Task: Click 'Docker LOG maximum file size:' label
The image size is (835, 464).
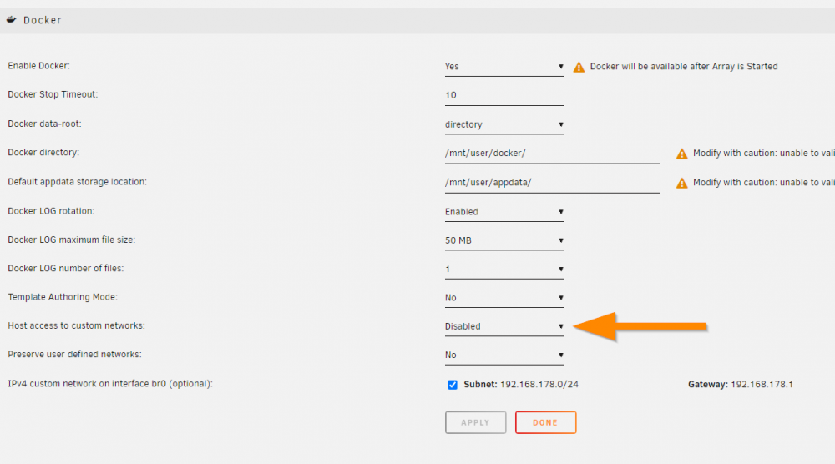Action: [71, 240]
